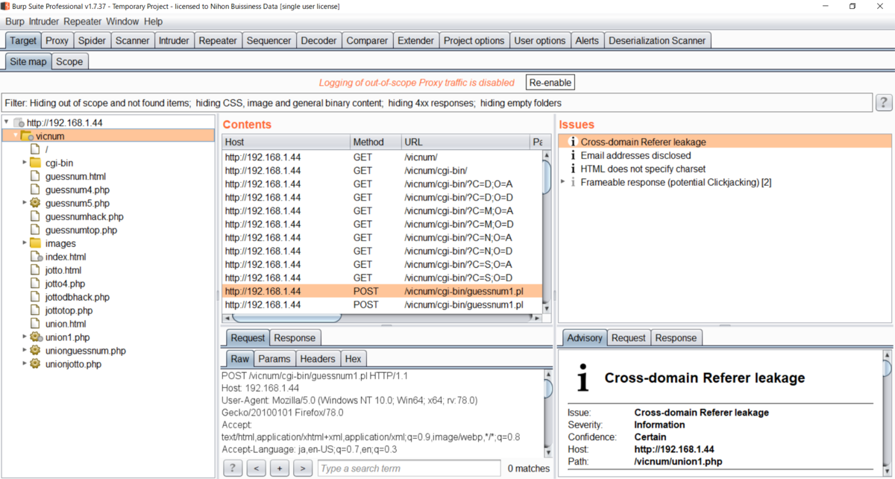
Task: Switch to the Extender tab
Action: click(x=415, y=40)
